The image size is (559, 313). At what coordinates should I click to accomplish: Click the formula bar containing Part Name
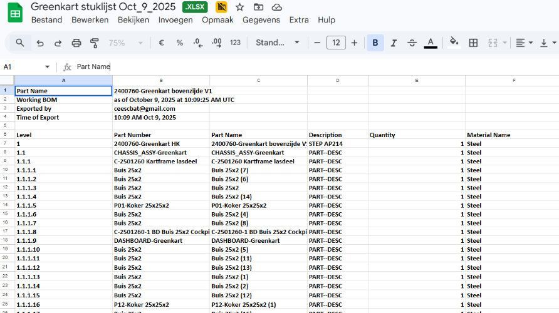[315, 66]
